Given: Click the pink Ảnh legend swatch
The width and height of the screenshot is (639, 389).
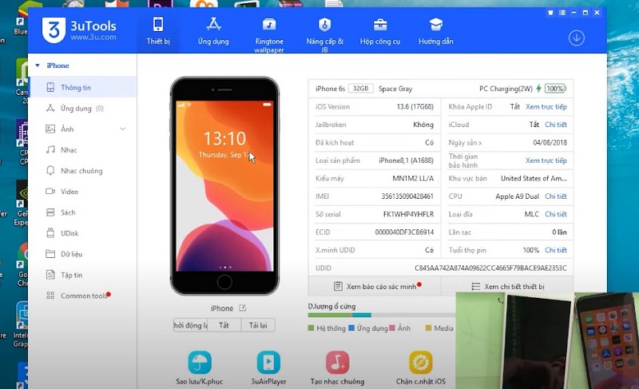Looking at the screenshot, I should pos(392,328).
